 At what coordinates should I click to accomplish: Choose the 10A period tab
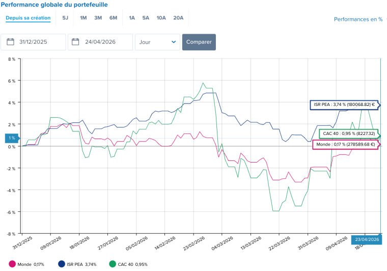click(x=161, y=18)
